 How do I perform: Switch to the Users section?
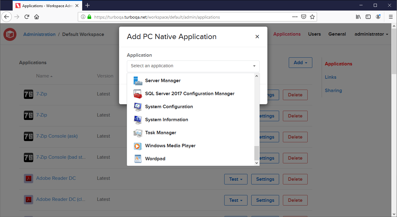[314, 34]
